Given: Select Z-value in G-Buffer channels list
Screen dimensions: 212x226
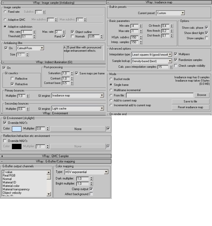Looking at the screenshot, I should pos(7,172).
